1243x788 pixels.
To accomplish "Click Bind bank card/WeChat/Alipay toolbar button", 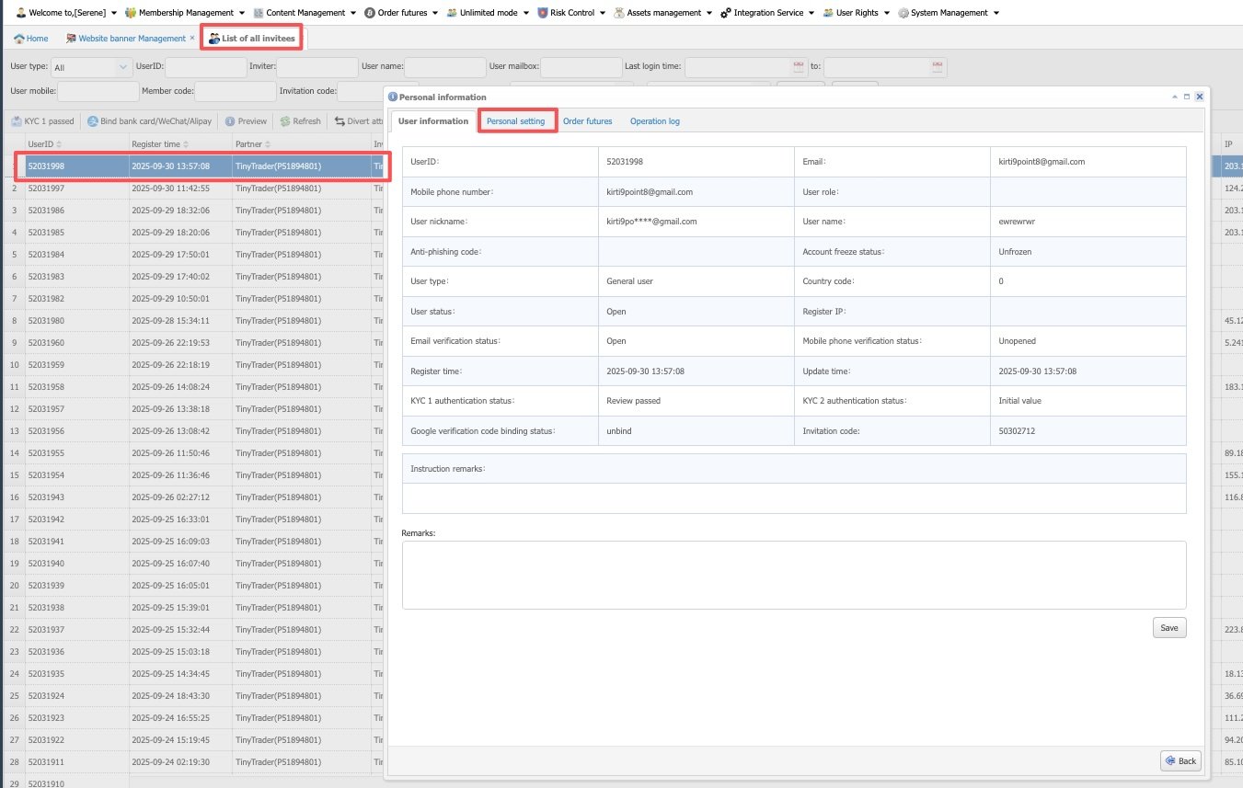I will point(149,121).
